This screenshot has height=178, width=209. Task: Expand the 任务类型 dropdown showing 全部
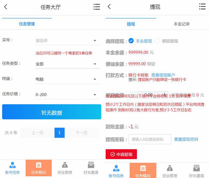pyautogui.click(x=67, y=63)
